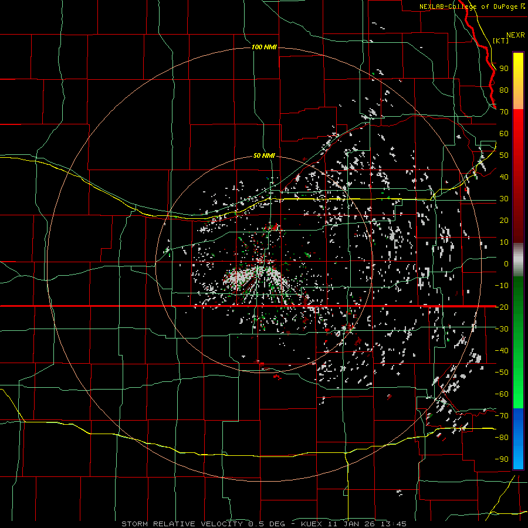Image resolution: width=528 pixels, height=528 pixels.
Task: Select the positive 50 knot scale label
Action: tap(504, 155)
